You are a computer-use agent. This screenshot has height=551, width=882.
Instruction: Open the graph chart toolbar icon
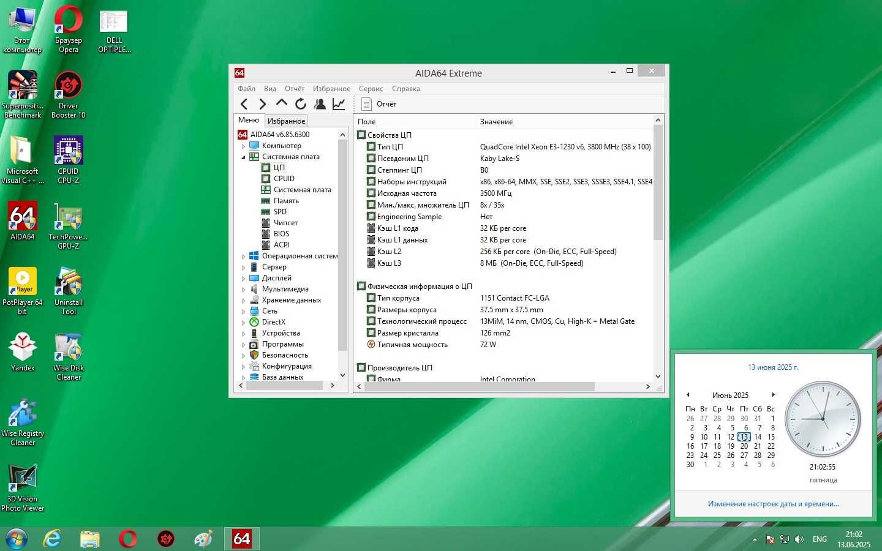(x=339, y=104)
